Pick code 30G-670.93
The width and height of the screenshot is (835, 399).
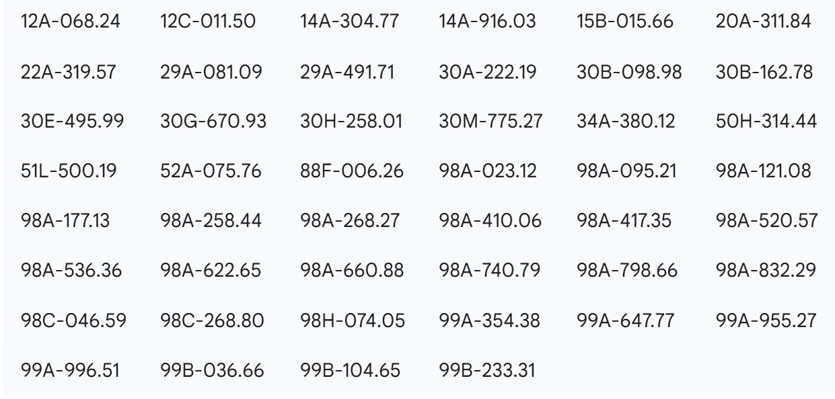coord(213,122)
